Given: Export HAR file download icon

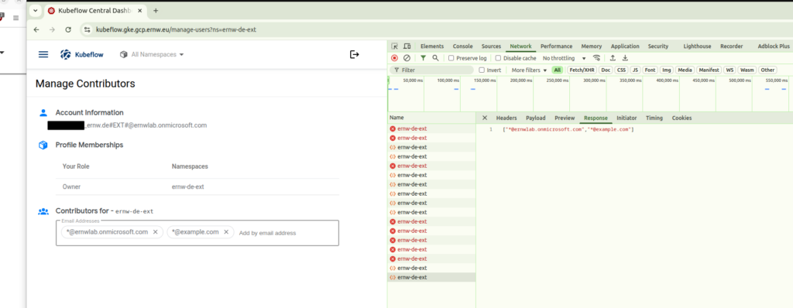Looking at the screenshot, I should click(625, 58).
